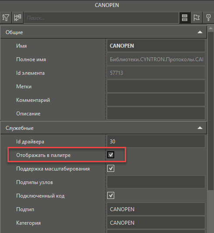Uncheck Отображать в палитре checkbox
This screenshot has width=214, height=233.
[111, 155]
